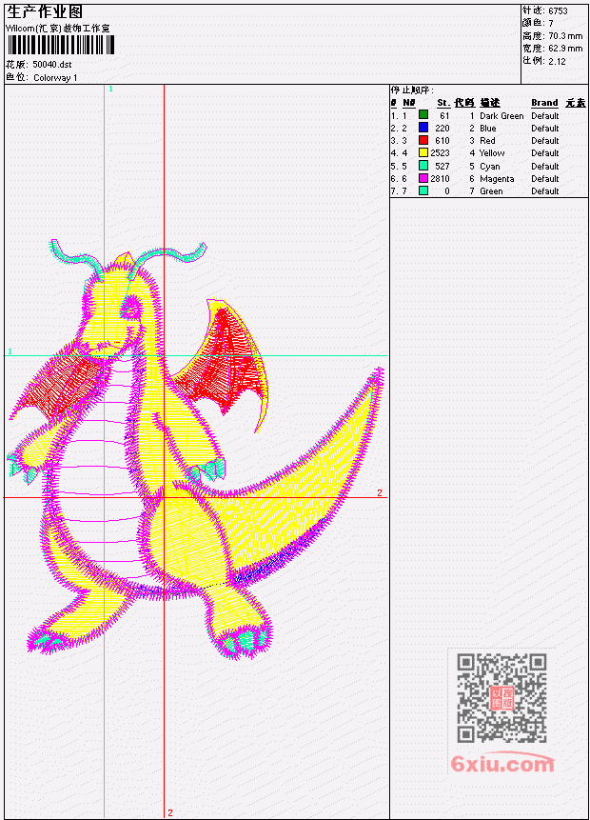Click the width value '62.9 mm'

[565, 49]
